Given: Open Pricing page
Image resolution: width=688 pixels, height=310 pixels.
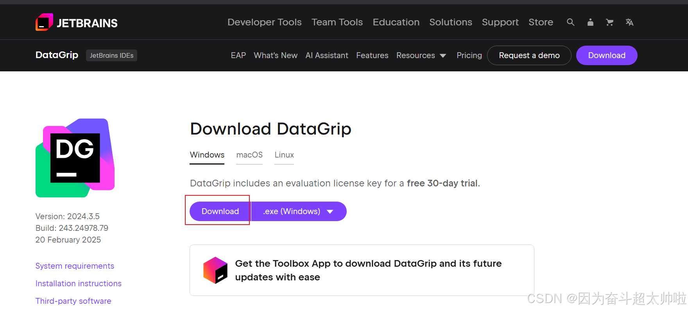Looking at the screenshot, I should pos(469,55).
